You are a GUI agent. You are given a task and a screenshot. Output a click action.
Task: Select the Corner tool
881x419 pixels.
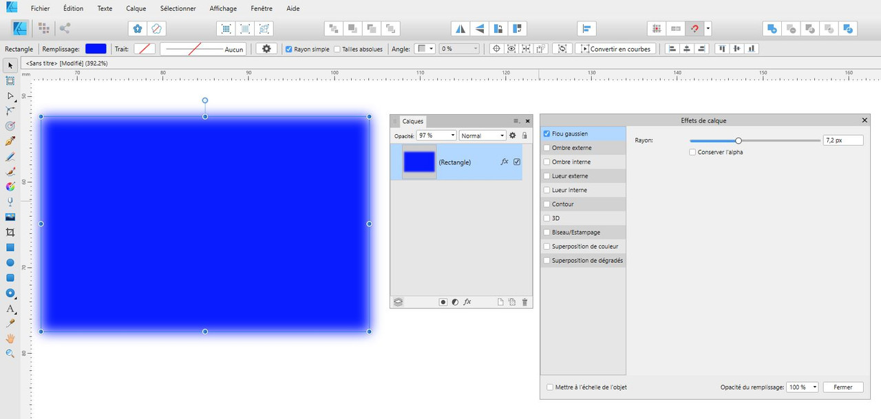[x=10, y=111]
